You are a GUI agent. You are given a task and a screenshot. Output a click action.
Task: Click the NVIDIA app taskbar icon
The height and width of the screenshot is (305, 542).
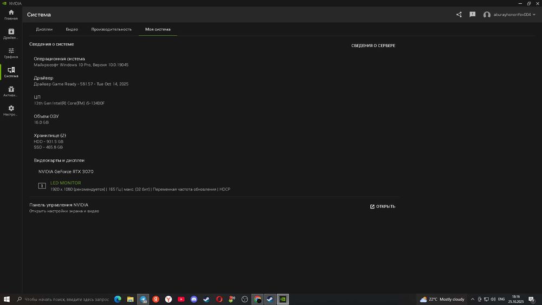point(283,299)
